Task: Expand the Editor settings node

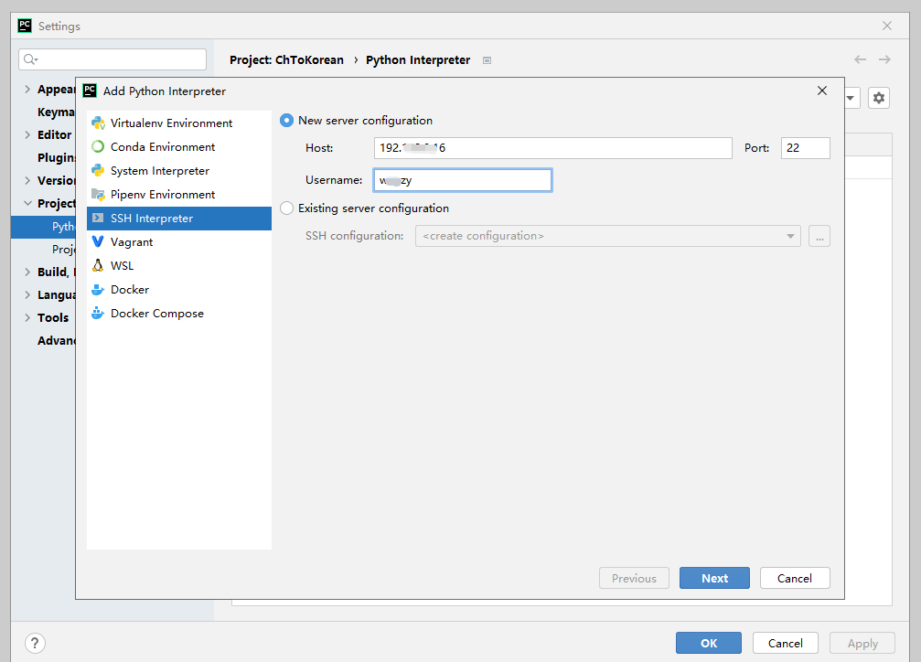Action: point(27,134)
